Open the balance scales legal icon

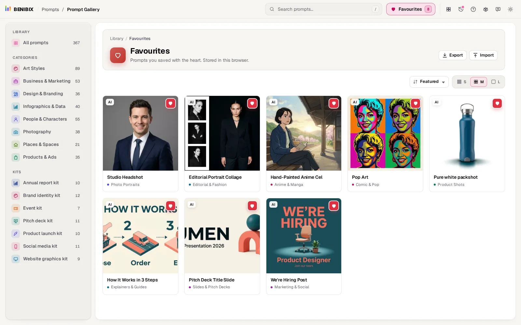[486, 9]
